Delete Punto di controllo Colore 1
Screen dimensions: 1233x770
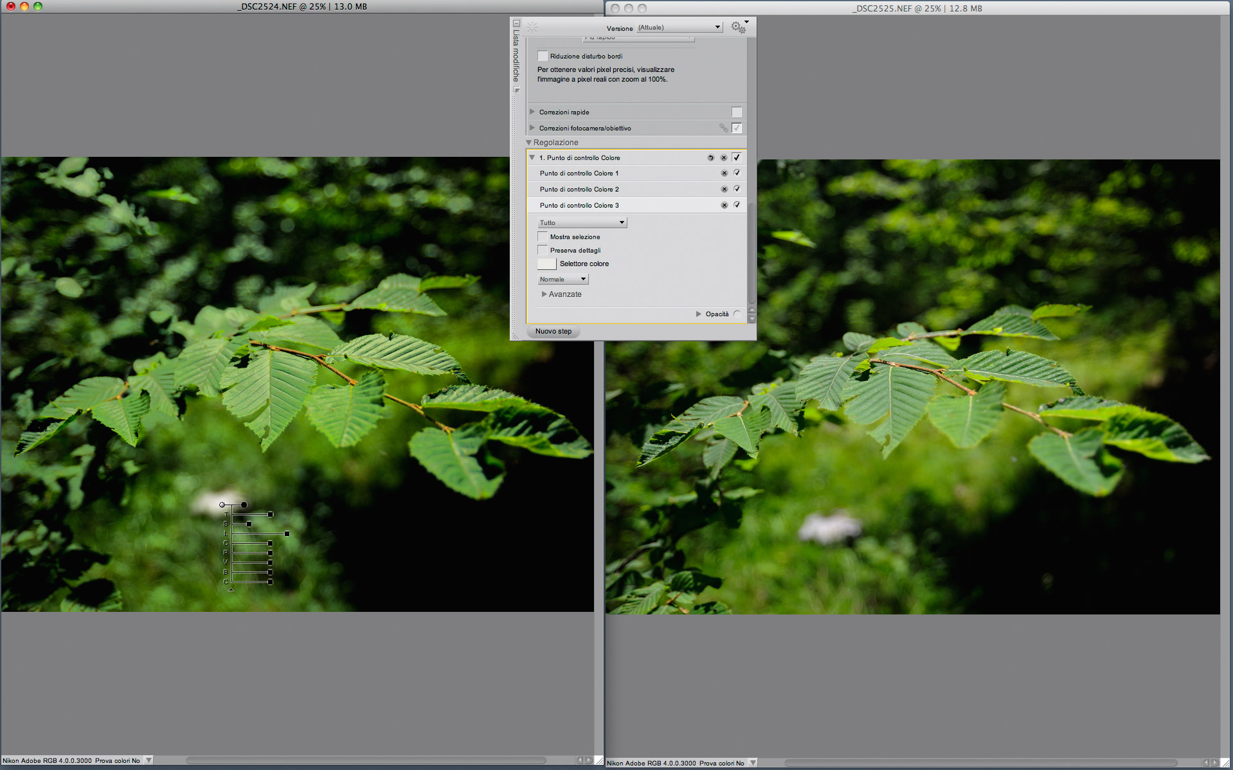pyautogui.click(x=724, y=174)
